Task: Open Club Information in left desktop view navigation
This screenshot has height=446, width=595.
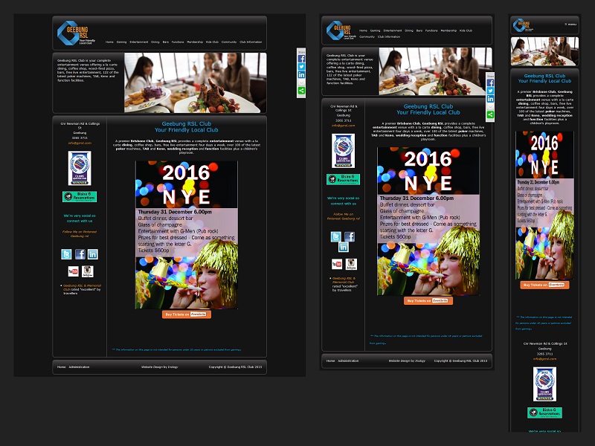Action: pyautogui.click(x=251, y=42)
